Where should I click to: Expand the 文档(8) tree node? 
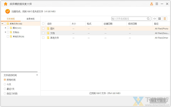pos(5,32)
